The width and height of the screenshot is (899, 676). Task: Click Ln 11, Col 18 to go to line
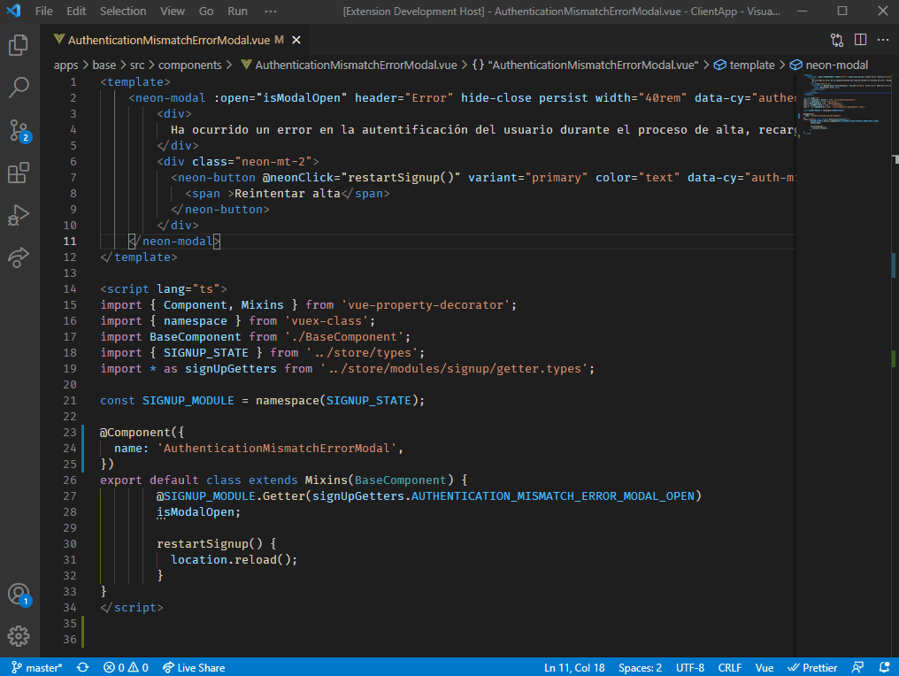[574, 667]
